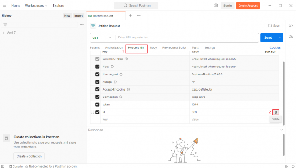Screen dimensions: 296x168
Task: Click info icon next to Postman-Token
Action: [126, 59]
